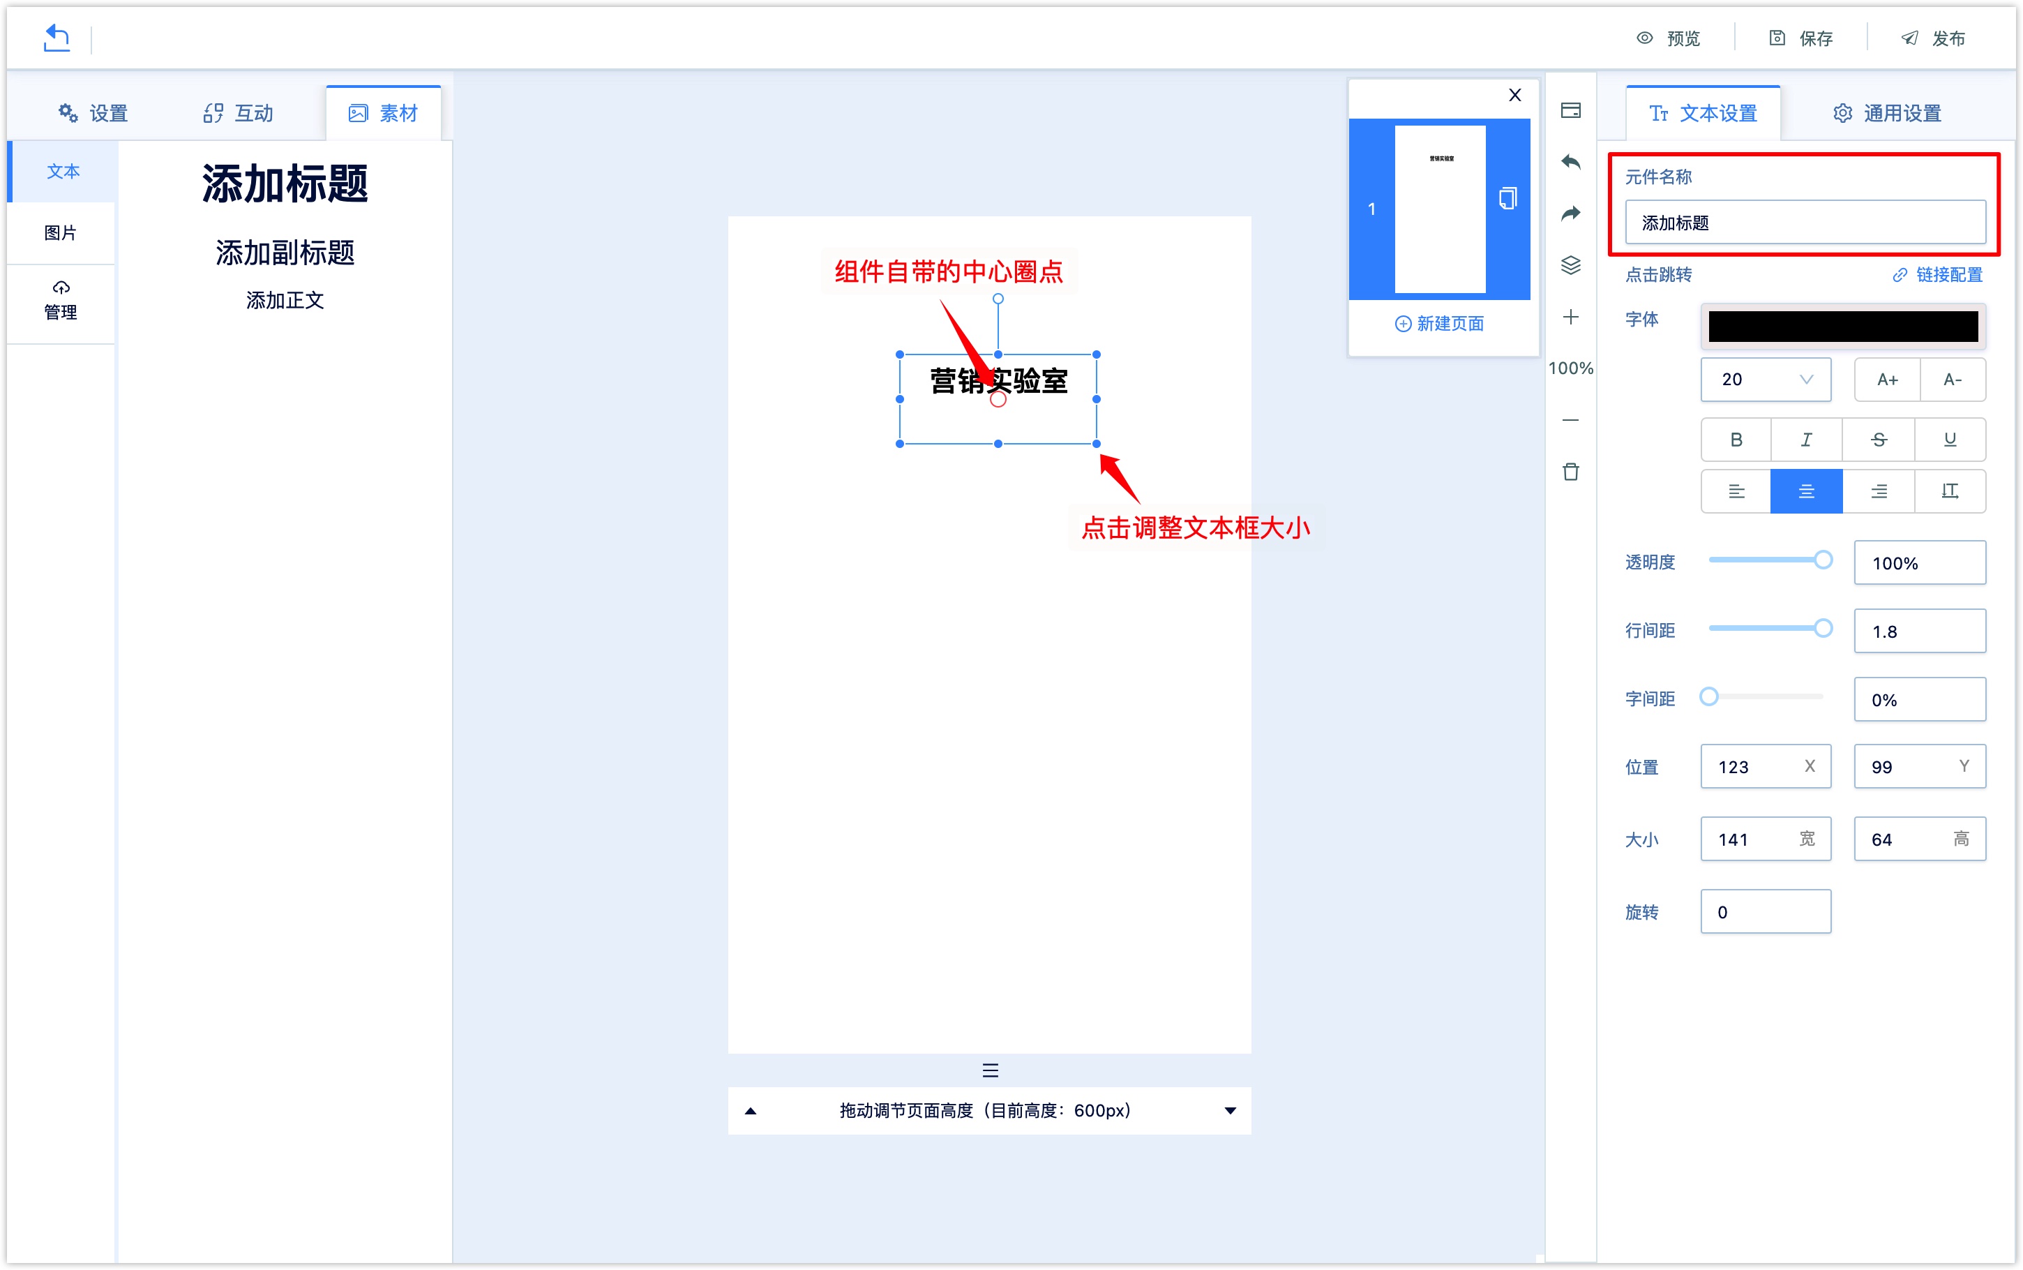2023x1270 pixels.
Task: Insert a 添加正文 body text element
Action: [285, 300]
